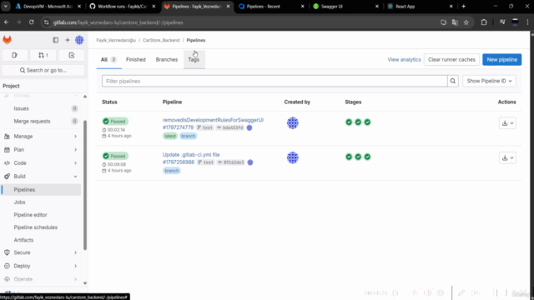Open the View analytics link

click(404, 59)
